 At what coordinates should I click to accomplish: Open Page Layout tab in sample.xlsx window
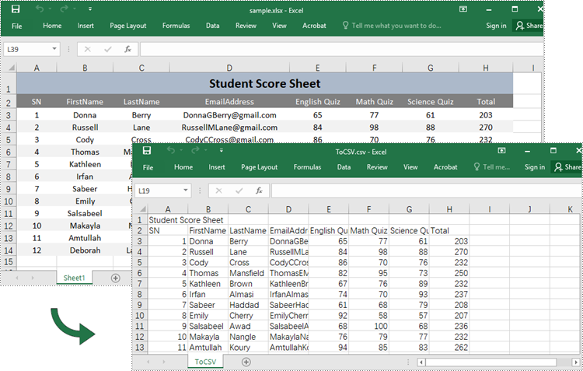coord(128,26)
